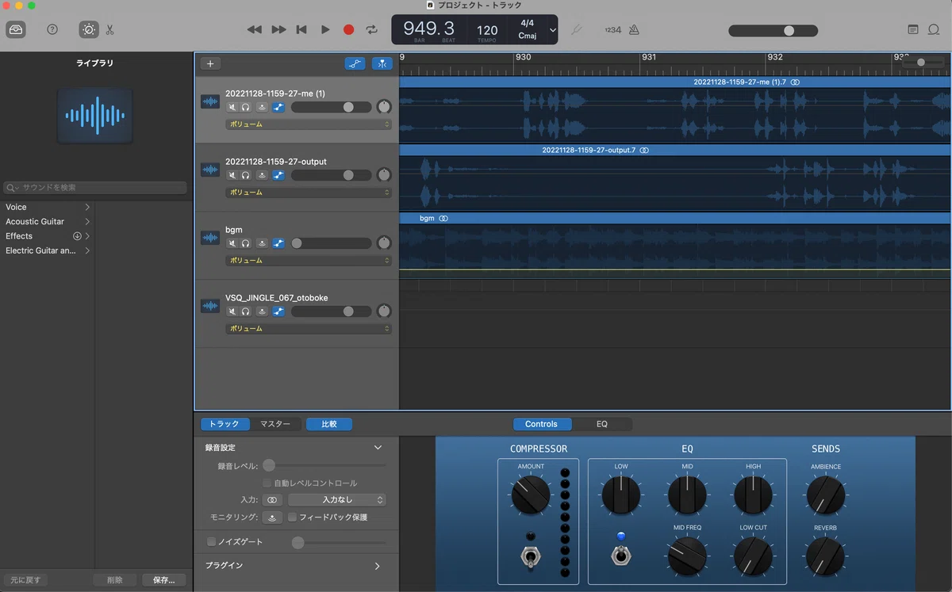Screen dimensions: 952x592
Task: Click the 保存... save button
Action: pos(164,580)
